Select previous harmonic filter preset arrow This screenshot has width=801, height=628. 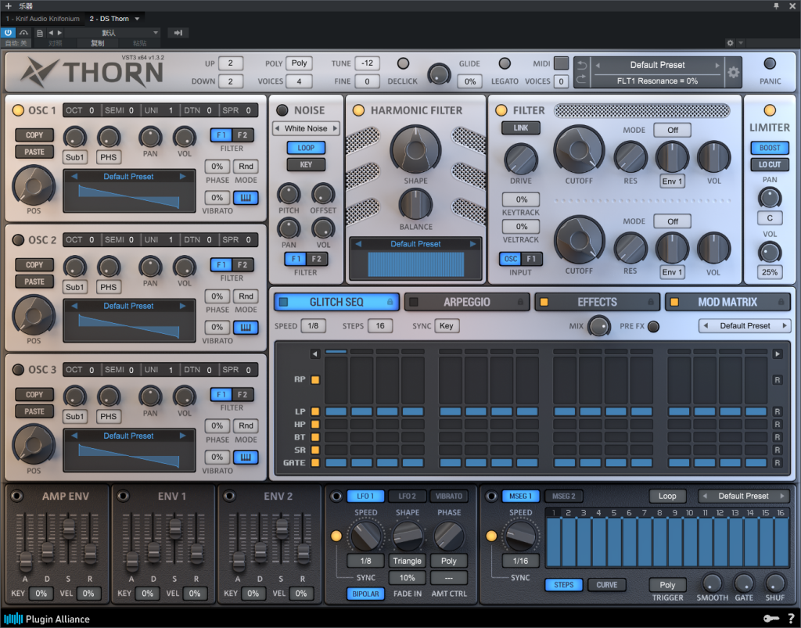coord(358,244)
